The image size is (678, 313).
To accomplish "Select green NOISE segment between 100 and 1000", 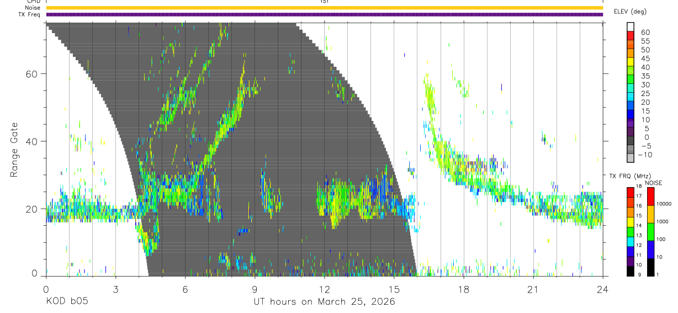I will click(x=650, y=231).
